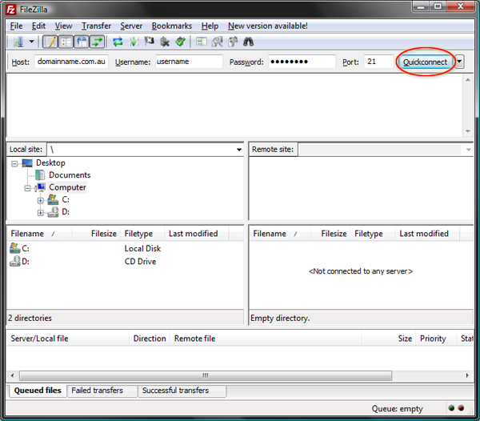Open the Edit menu

(x=38, y=26)
